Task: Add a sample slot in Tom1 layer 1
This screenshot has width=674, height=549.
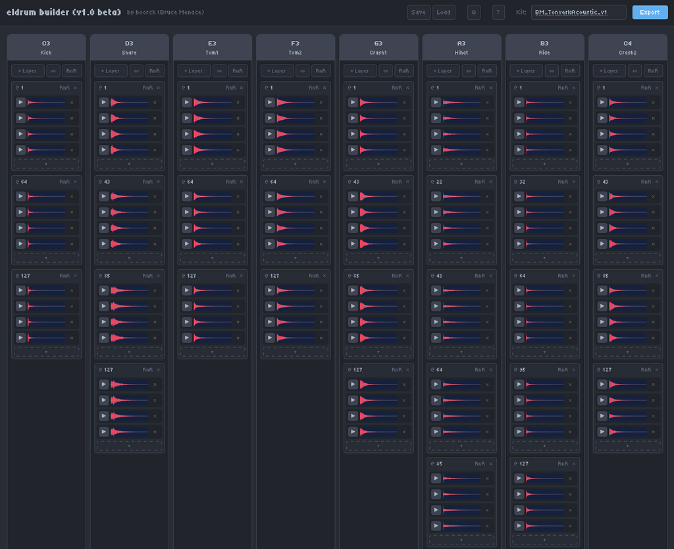Action: coord(213,164)
